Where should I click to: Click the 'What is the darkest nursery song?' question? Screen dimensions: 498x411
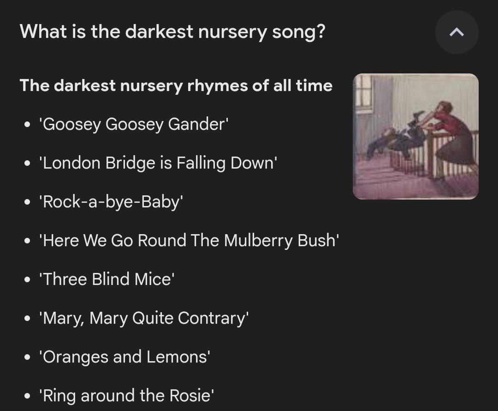[x=172, y=32]
